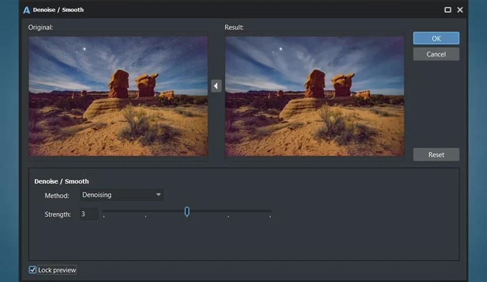Click the 'Strength:' label
The width and height of the screenshot is (487, 282).
(x=58, y=214)
